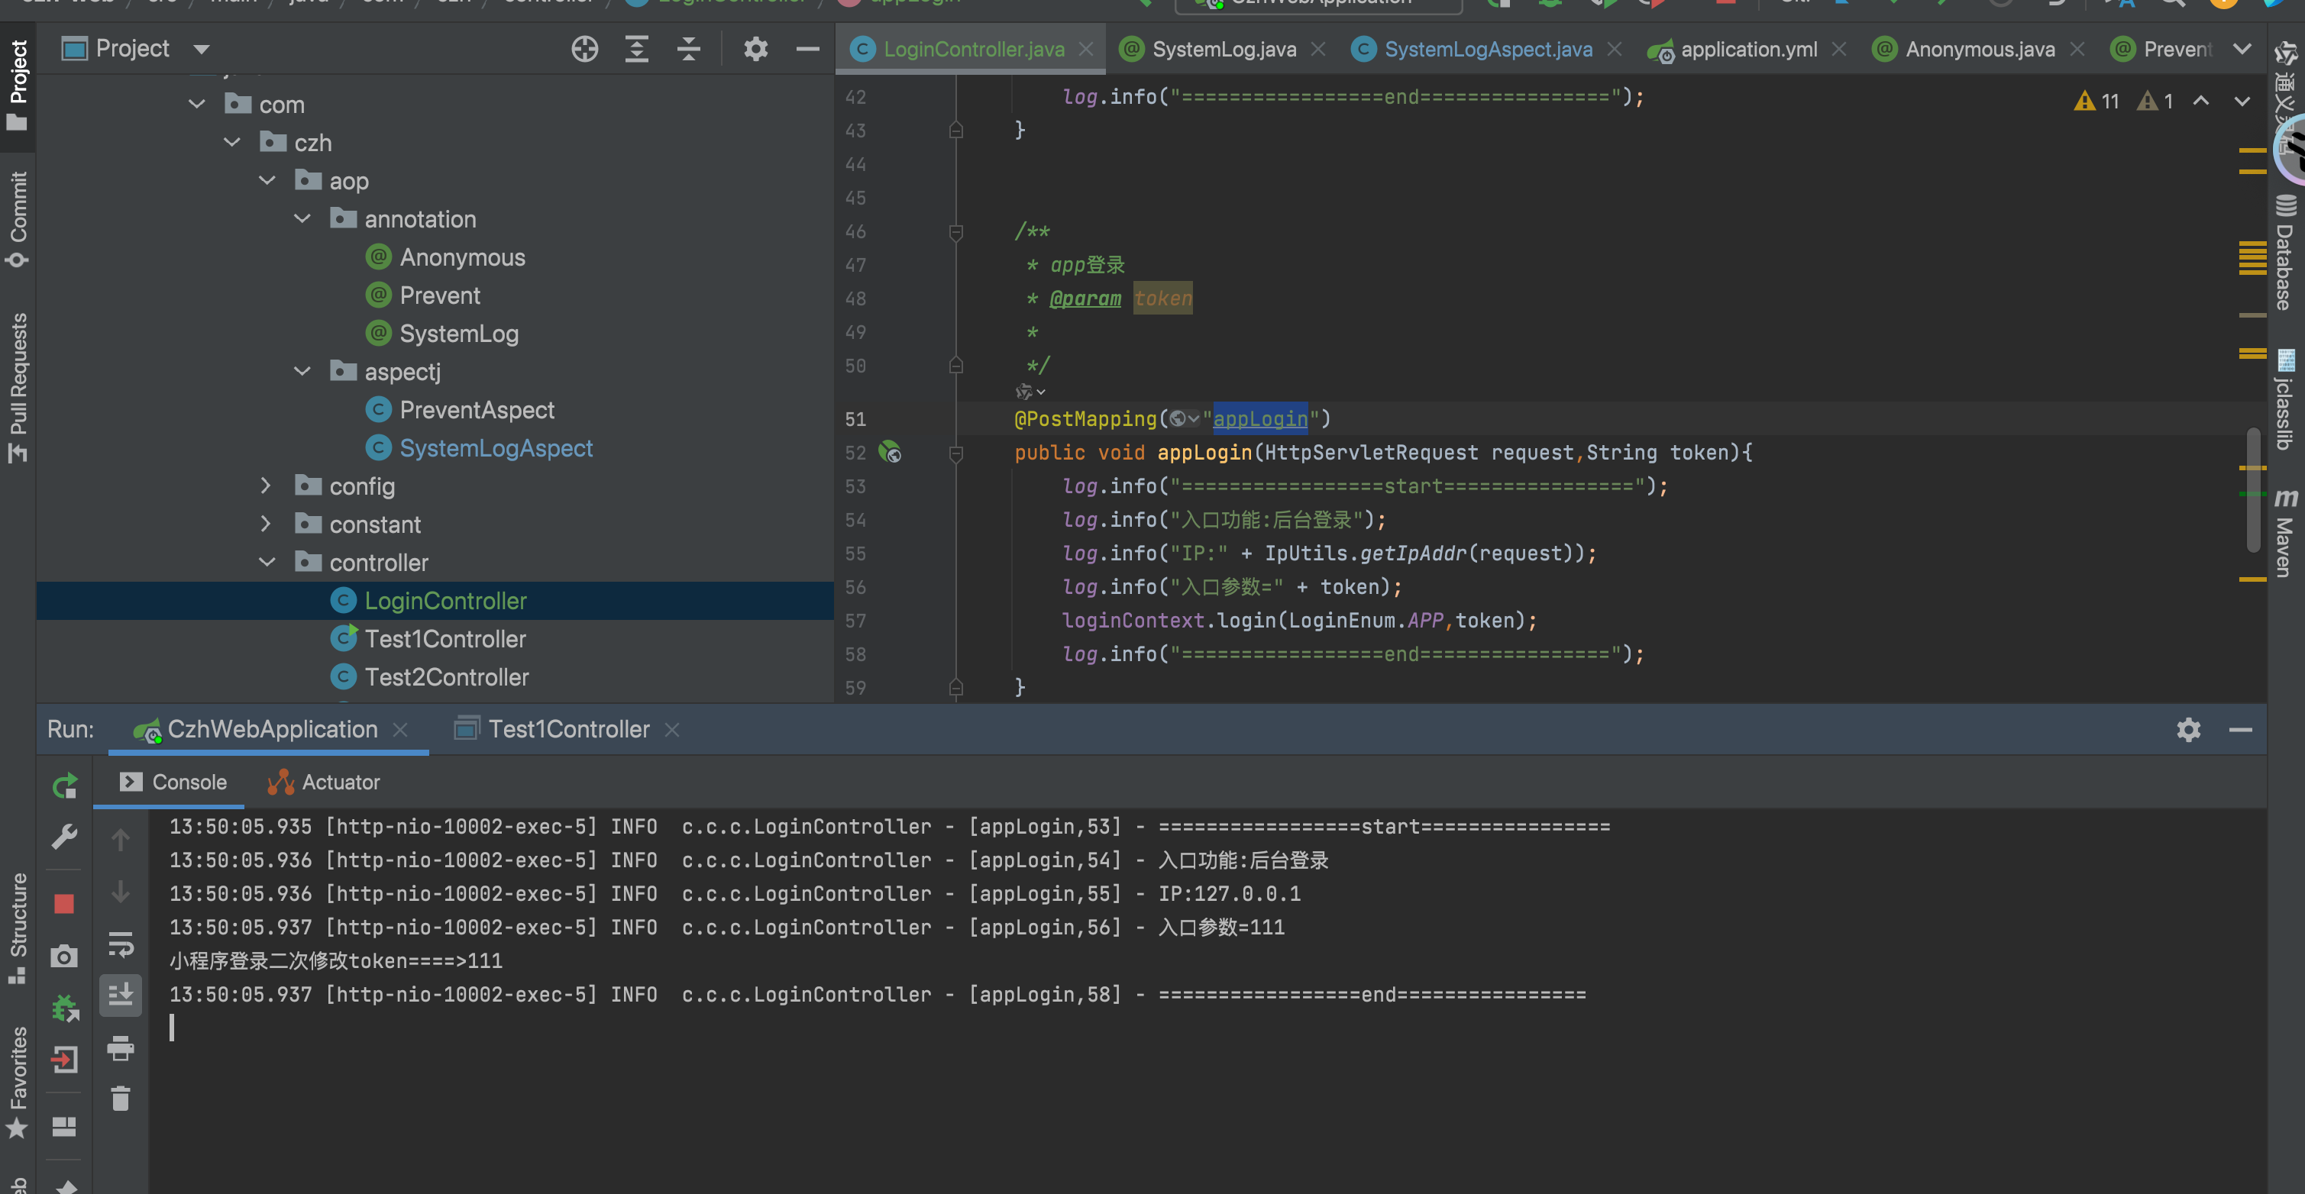The width and height of the screenshot is (2305, 1194).
Task: Switch to Anonymous.java tab
Action: 1980,49
